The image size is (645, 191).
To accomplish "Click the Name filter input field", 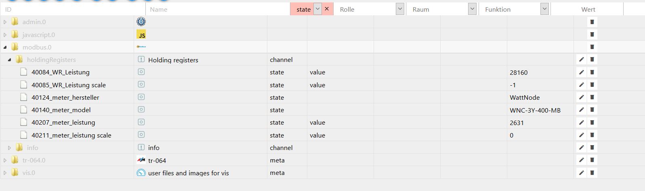I will point(218,9).
